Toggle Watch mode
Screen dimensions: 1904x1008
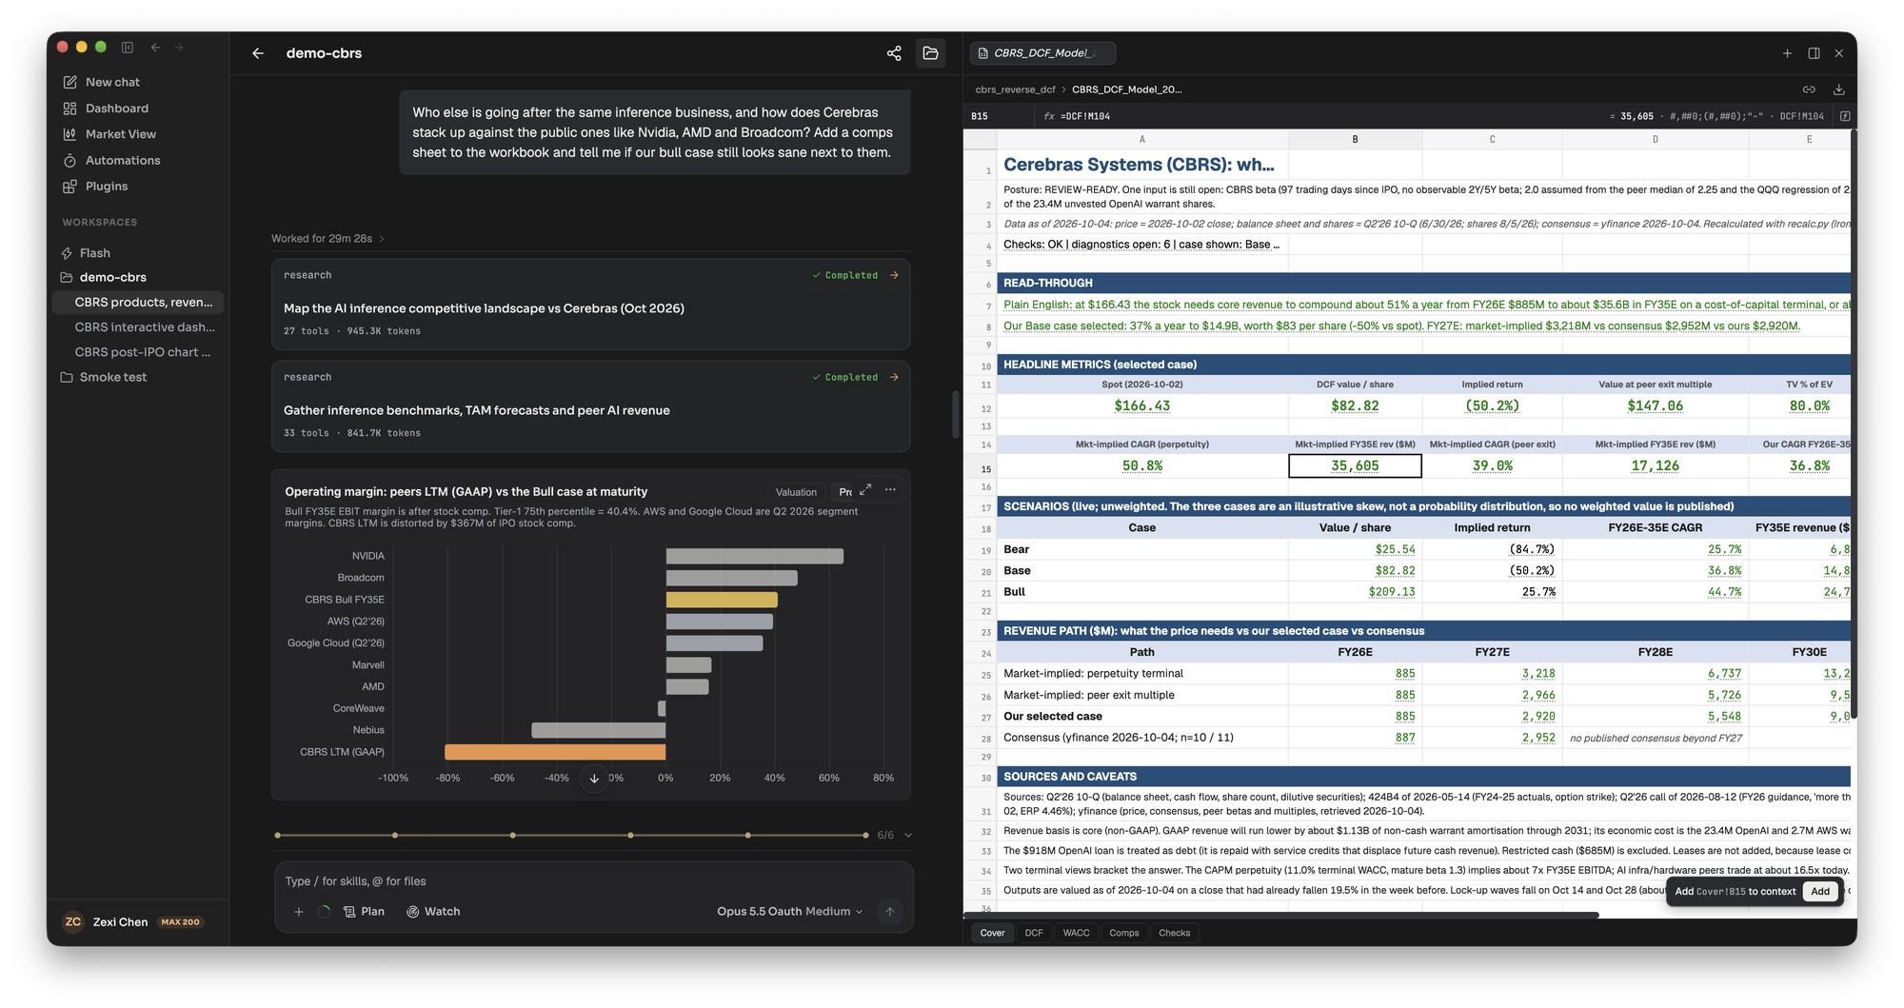(433, 912)
